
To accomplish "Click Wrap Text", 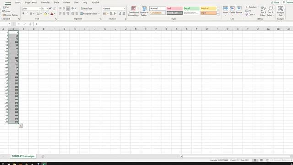I will tap(86, 9).
